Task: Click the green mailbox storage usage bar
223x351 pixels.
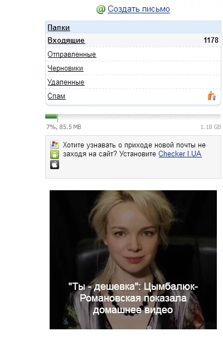Action: click(133, 117)
